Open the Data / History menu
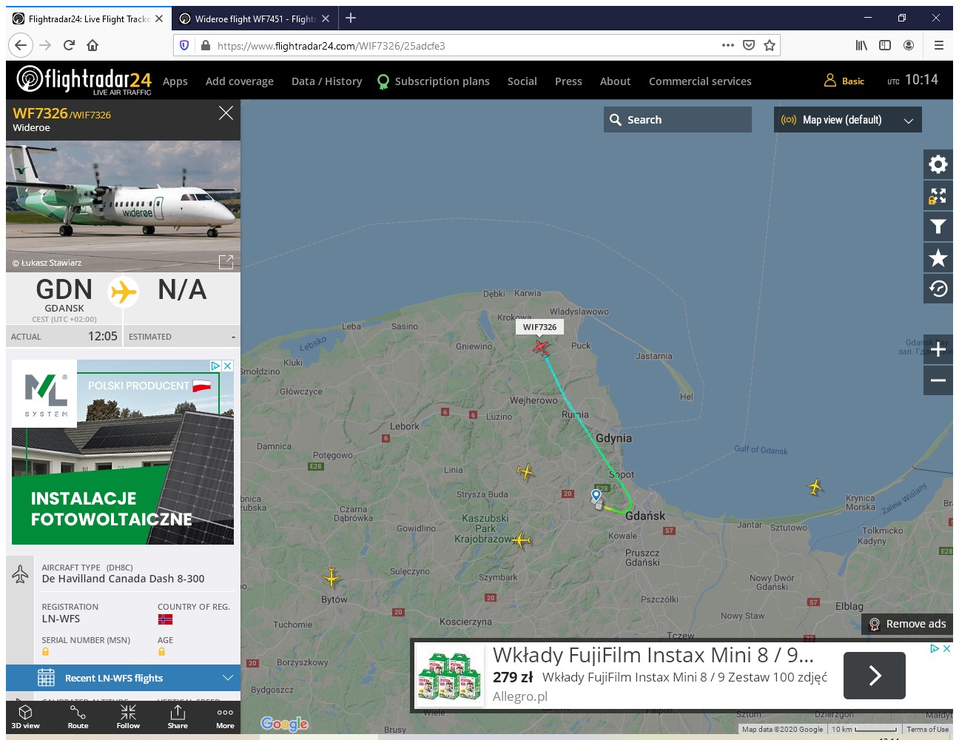The image size is (959, 740). pyautogui.click(x=327, y=81)
